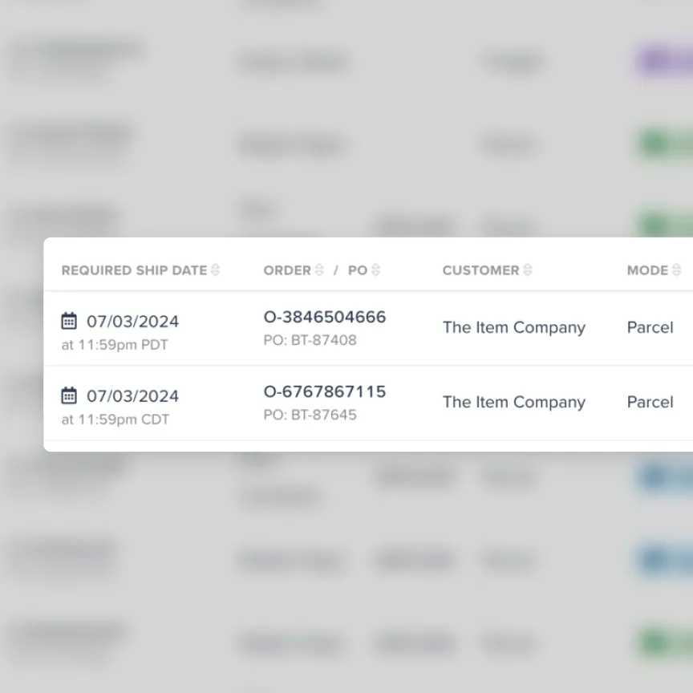The width and height of the screenshot is (693, 693).
Task: Open order O-3846504666
Action: (325, 317)
